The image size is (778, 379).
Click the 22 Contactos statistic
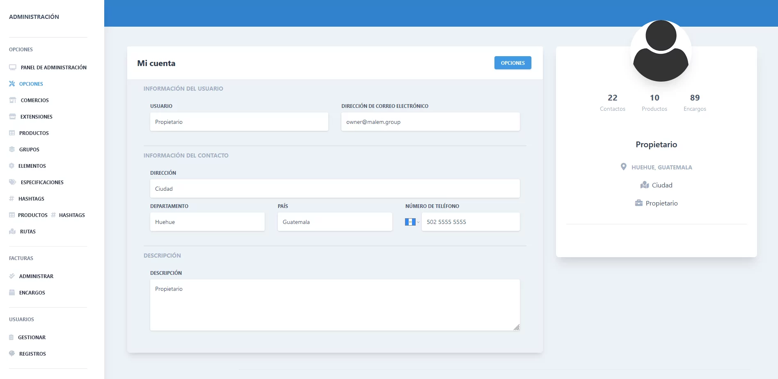pos(613,103)
